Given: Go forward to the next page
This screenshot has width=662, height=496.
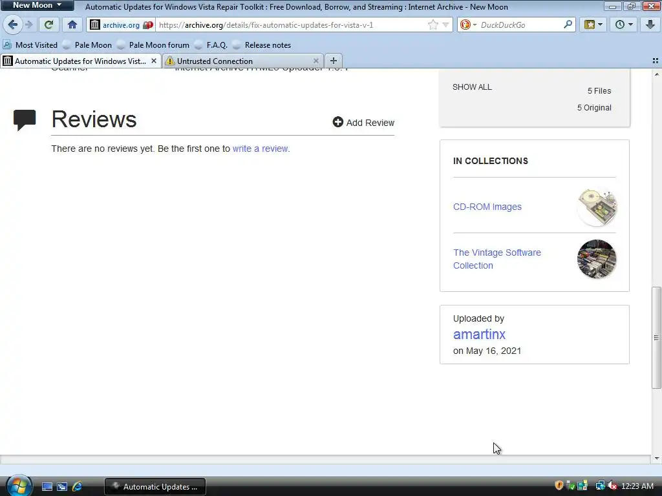Looking at the screenshot, I should coord(28,25).
